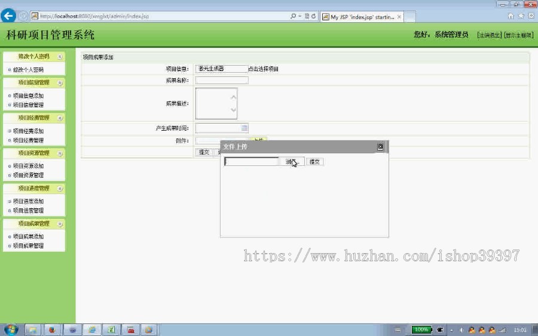This screenshot has height=336, width=538.
Task: Focus the 产生成果时间 date field
Action: [x=222, y=128]
